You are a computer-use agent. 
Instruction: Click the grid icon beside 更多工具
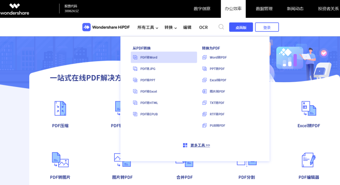[x=185, y=145]
